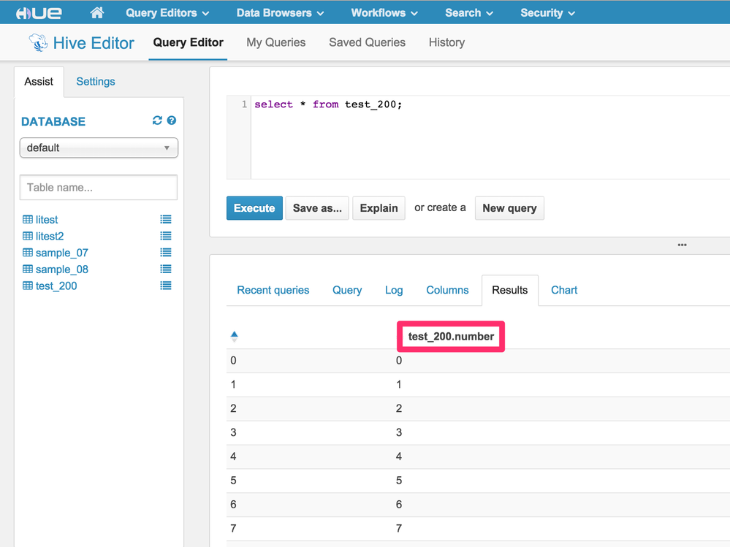Click the three-dot resize handle below editor
The height and width of the screenshot is (547, 730).
(x=682, y=245)
